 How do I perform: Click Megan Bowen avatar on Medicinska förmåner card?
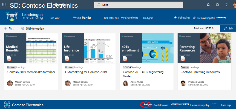click(10, 83)
